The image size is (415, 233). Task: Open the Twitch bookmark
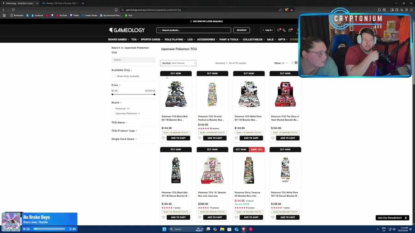[74, 15]
